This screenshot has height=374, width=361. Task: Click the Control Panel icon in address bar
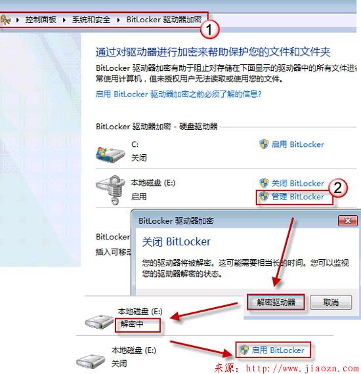(5, 20)
